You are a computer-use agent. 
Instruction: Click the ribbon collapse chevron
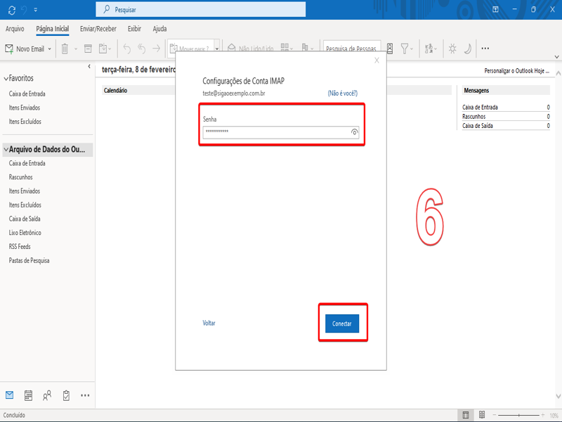pyautogui.click(x=556, y=57)
